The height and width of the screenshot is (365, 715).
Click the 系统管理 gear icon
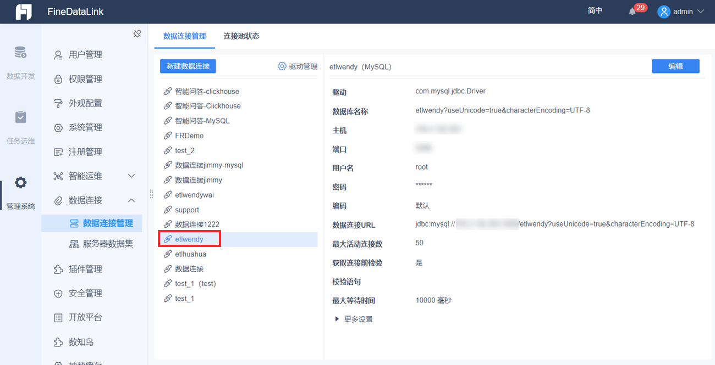58,127
